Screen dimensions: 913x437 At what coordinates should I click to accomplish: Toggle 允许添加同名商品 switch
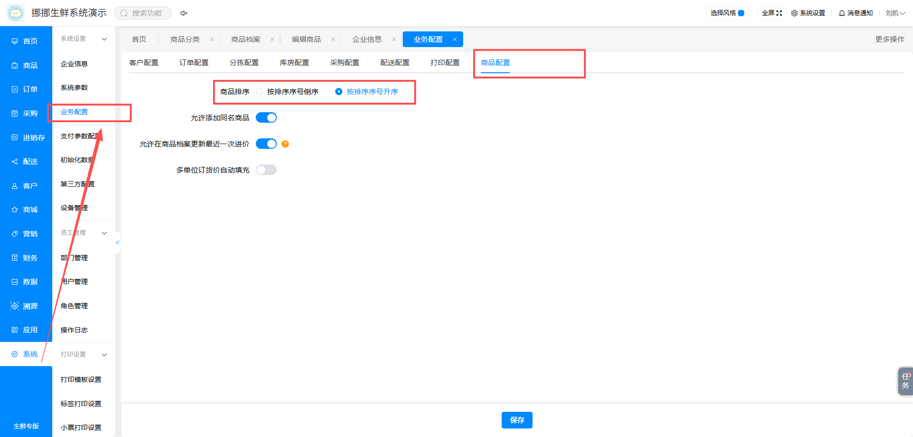click(x=266, y=117)
